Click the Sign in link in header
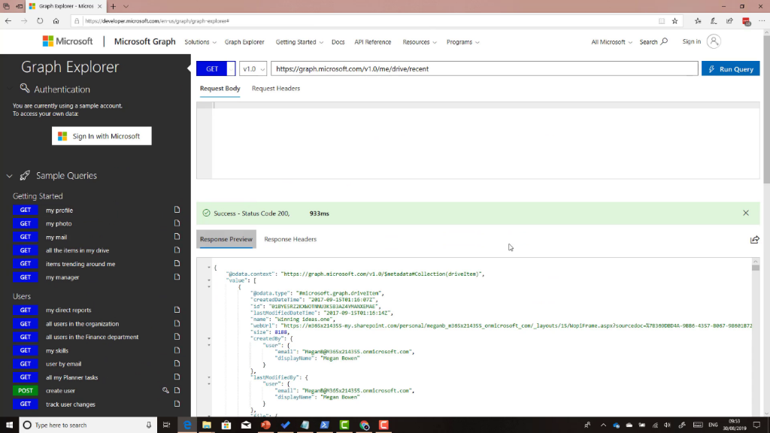770x433 pixels. pos(692,42)
